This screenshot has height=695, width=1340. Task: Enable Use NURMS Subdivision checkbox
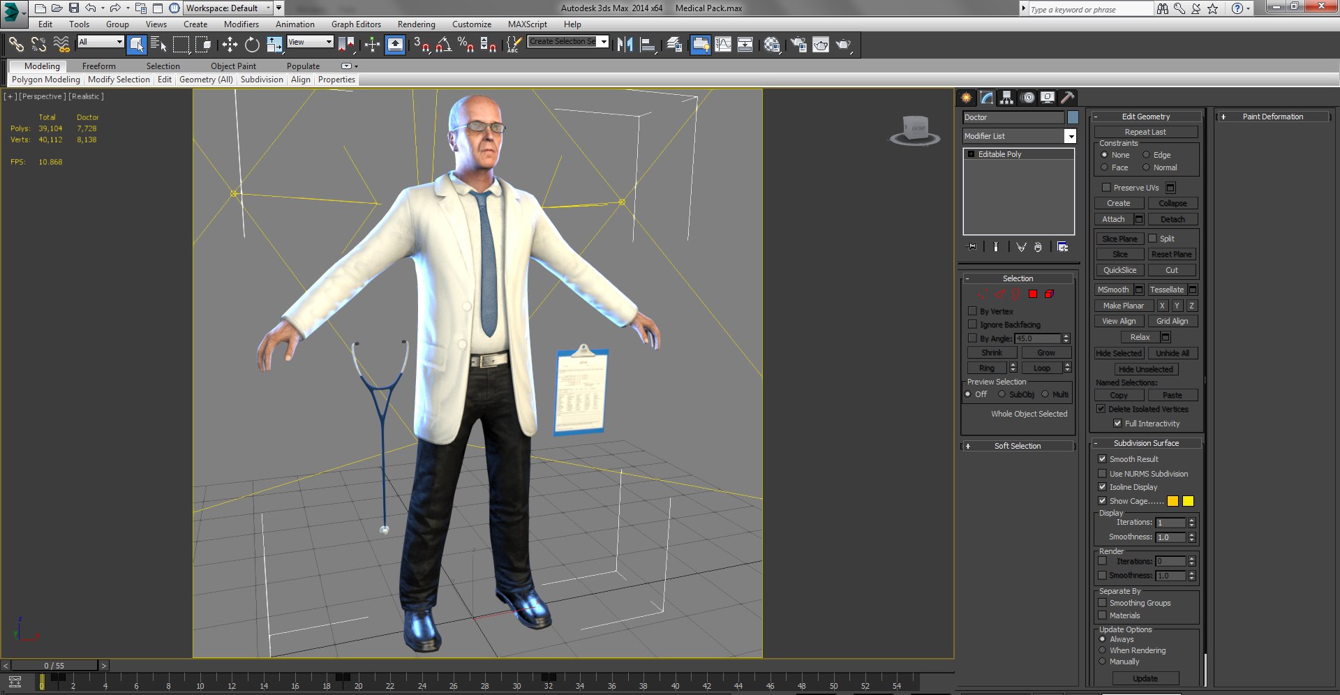point(1102,473)
